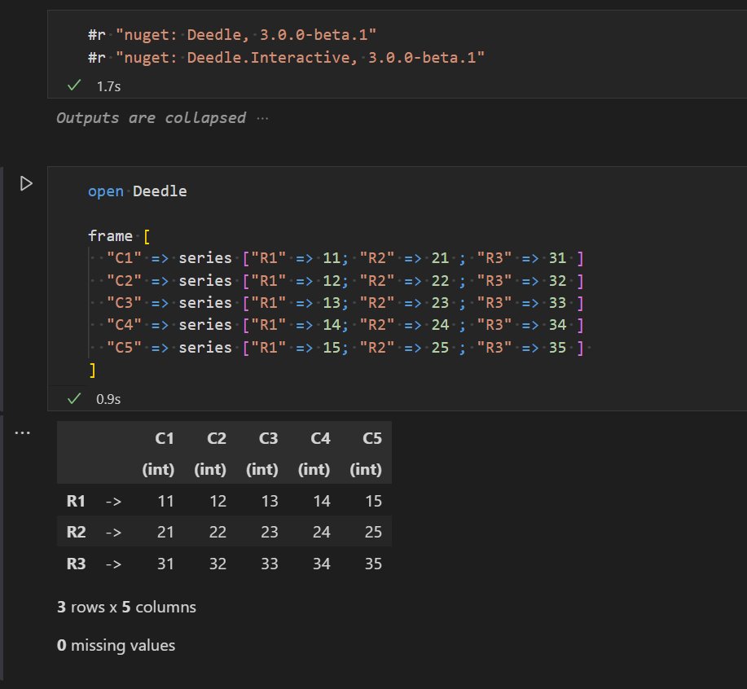Click table cell with value 14
Screen dimensions: 747x689
pyautogui.click(x=322, y=501)
